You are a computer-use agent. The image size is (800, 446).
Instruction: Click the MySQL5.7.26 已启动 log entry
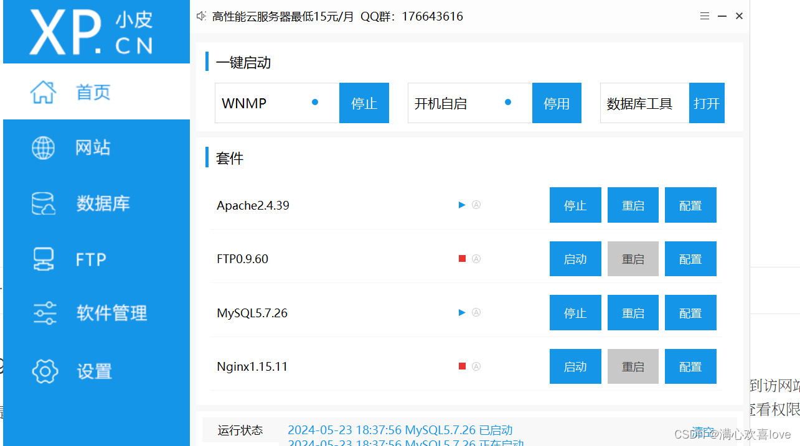pos(400,430)
